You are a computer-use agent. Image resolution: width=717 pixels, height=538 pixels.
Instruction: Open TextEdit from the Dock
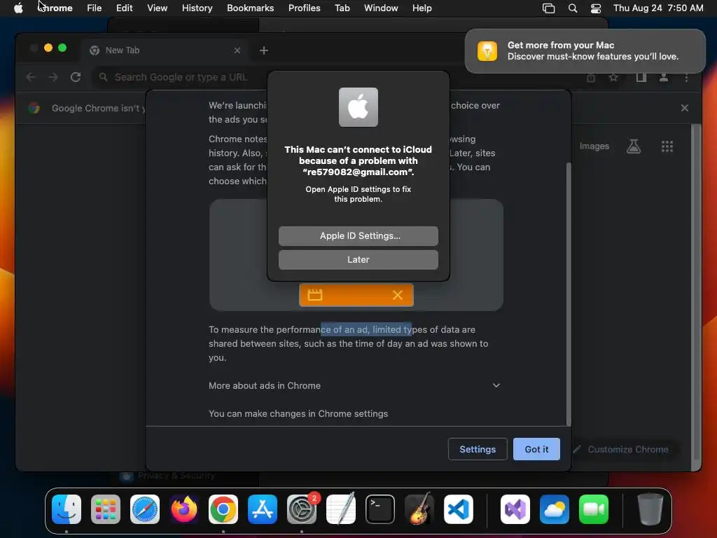pyautogui.click(x=341, y=509)
